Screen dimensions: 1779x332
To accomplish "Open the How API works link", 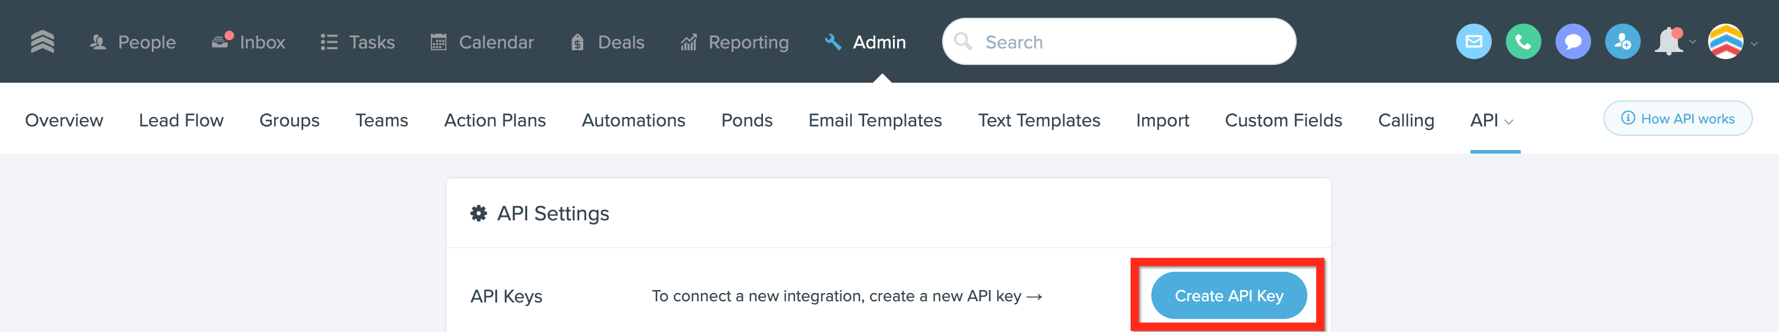I will tap(1677, 119).
